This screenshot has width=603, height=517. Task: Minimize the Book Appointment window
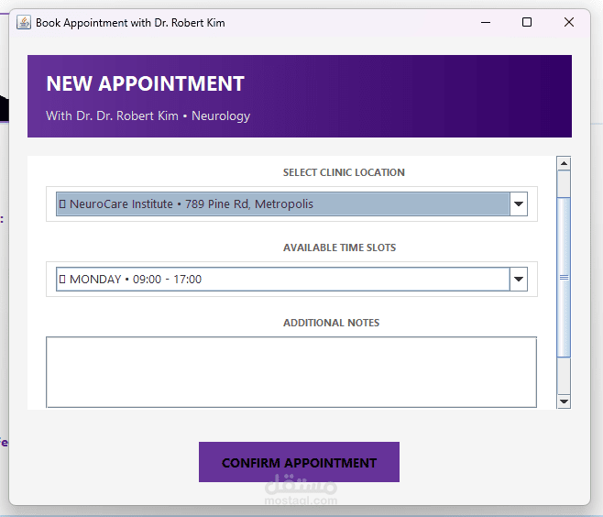click(x=485, y=22)
